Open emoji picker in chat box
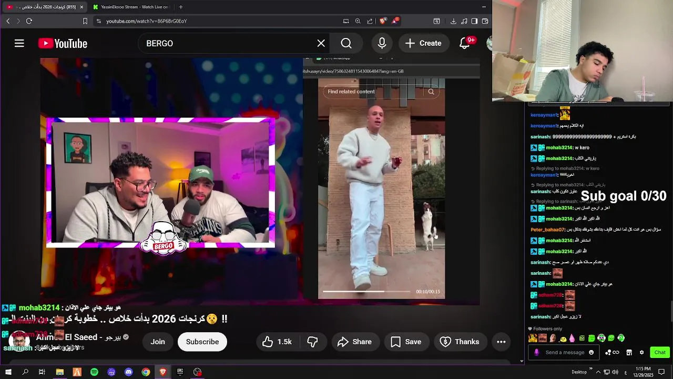 click(592, 353)
